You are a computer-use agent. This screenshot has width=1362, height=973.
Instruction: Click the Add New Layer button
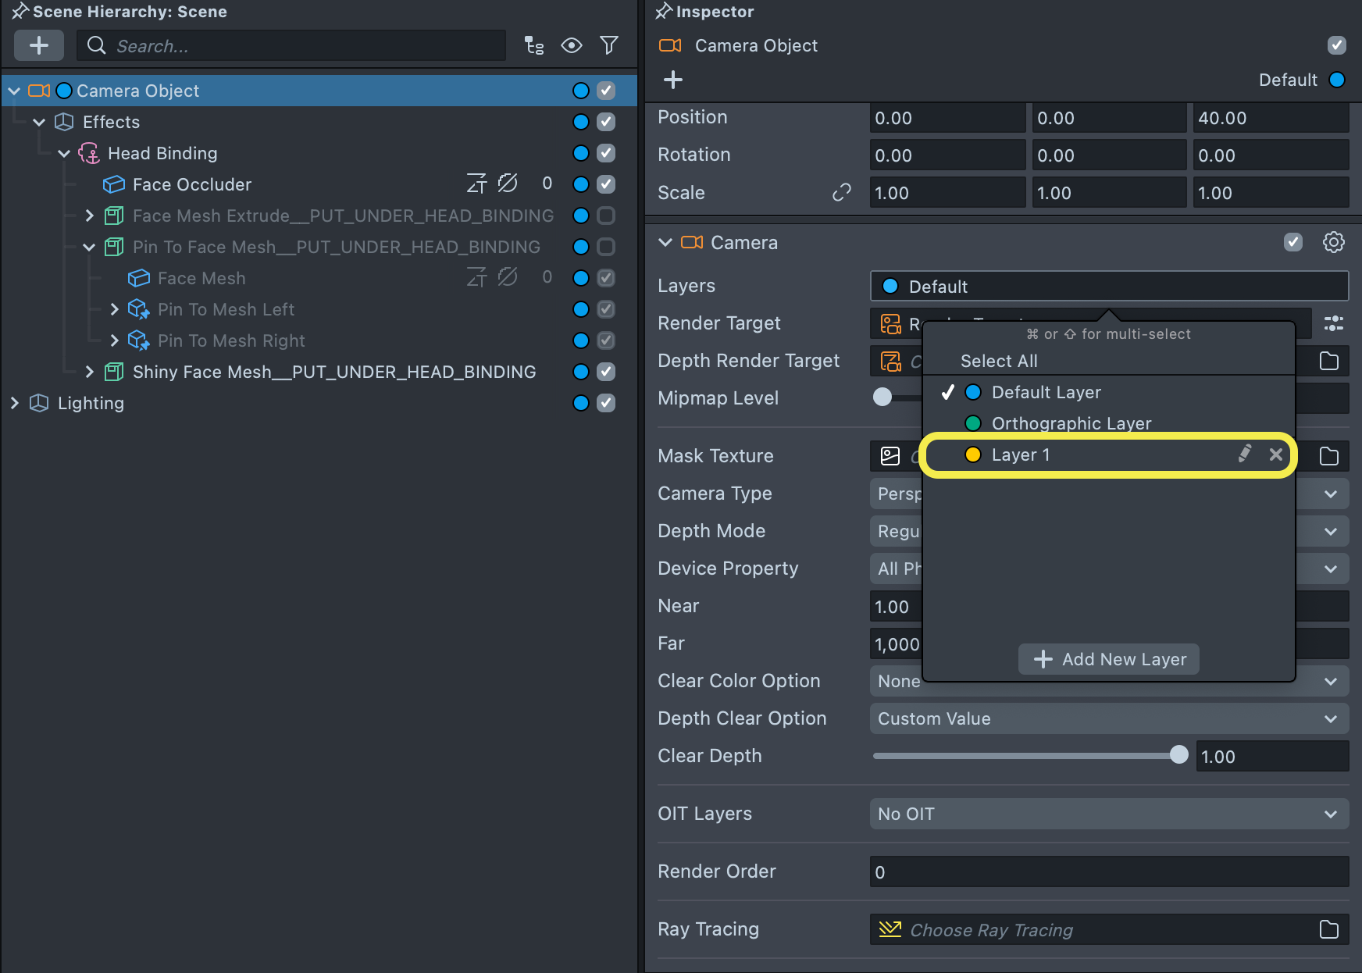1108,659
